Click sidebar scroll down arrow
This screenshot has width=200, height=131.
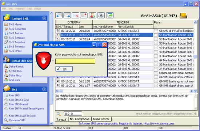click(51, 123)
